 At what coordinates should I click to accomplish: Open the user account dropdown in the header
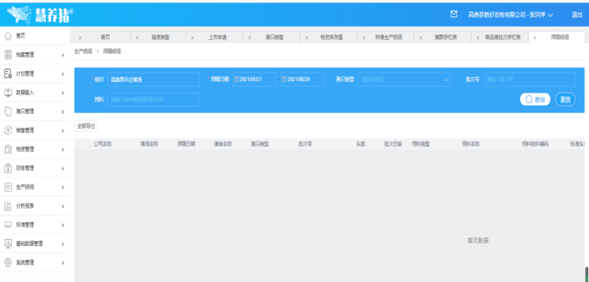(511, 15)
